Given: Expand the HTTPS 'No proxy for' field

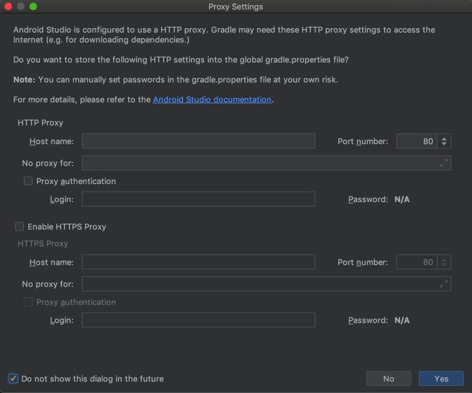Looking at the screenshot, I should click(443, 284).
